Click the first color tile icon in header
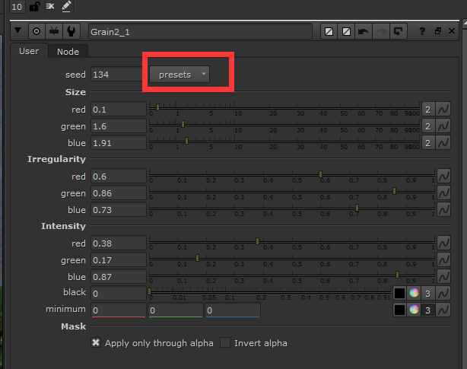This screenshot has width=467, height=369. coord(329,31)
